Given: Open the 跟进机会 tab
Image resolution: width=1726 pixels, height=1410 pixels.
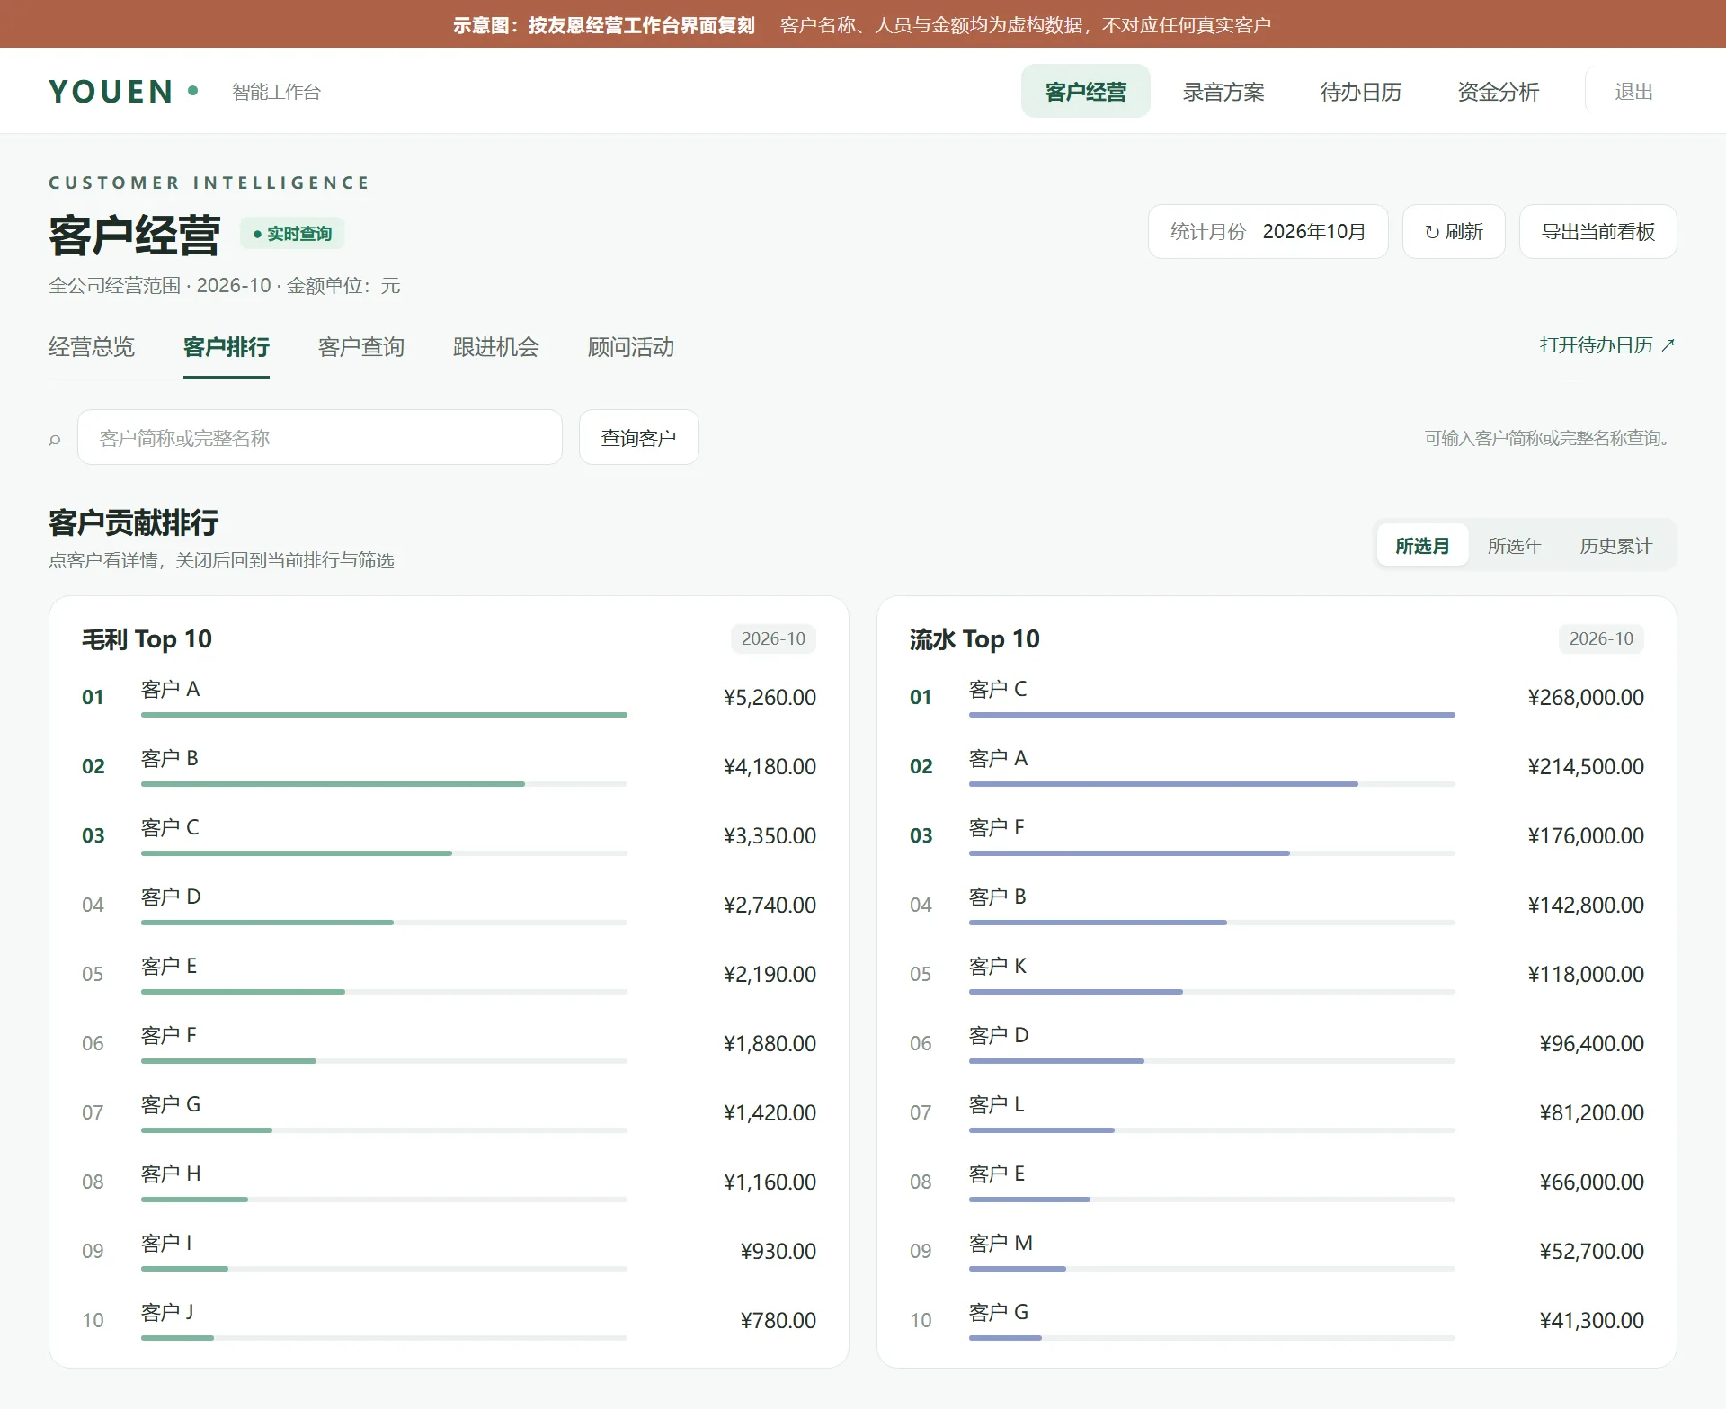Looking at the screenshot, I should click(x=496, y=347).
